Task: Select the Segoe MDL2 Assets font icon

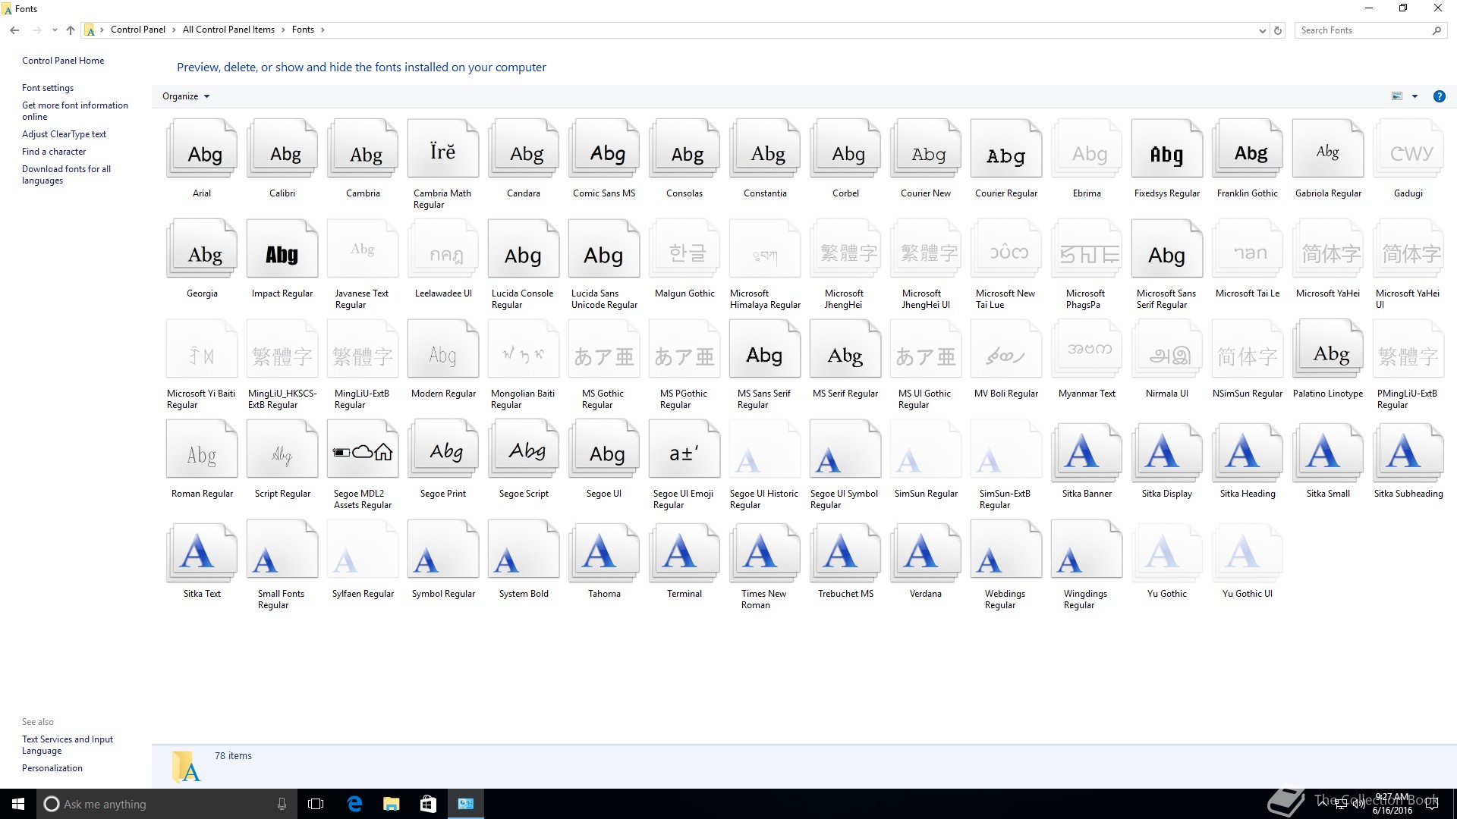Action: pyautogui.click(x=363, y=450)
